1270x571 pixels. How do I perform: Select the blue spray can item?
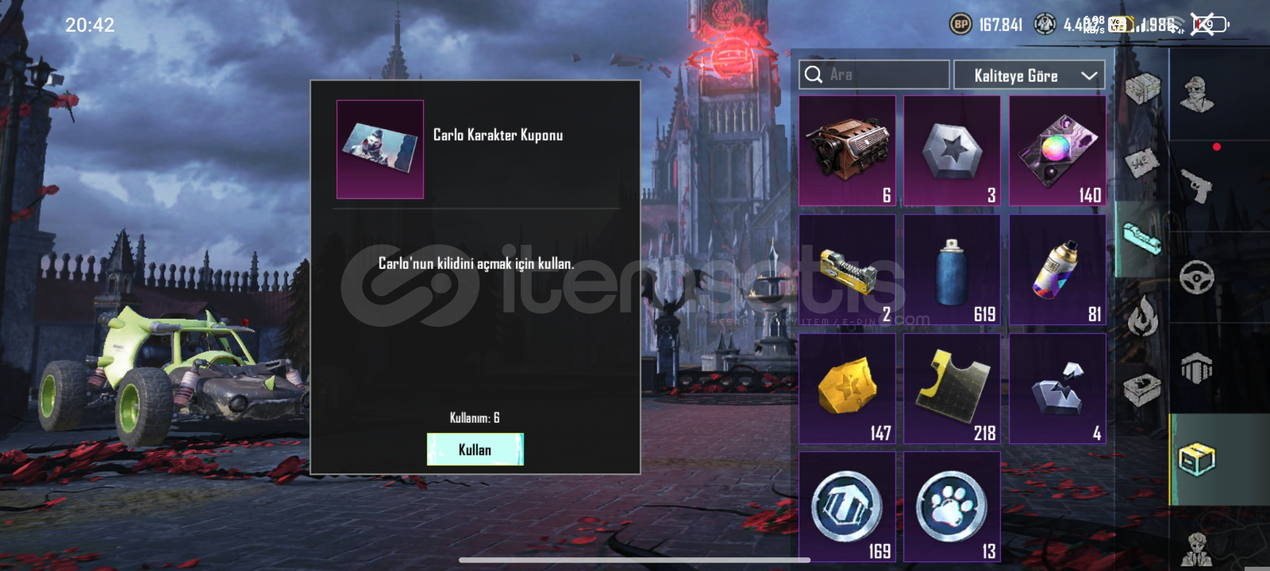coord(951,270)
